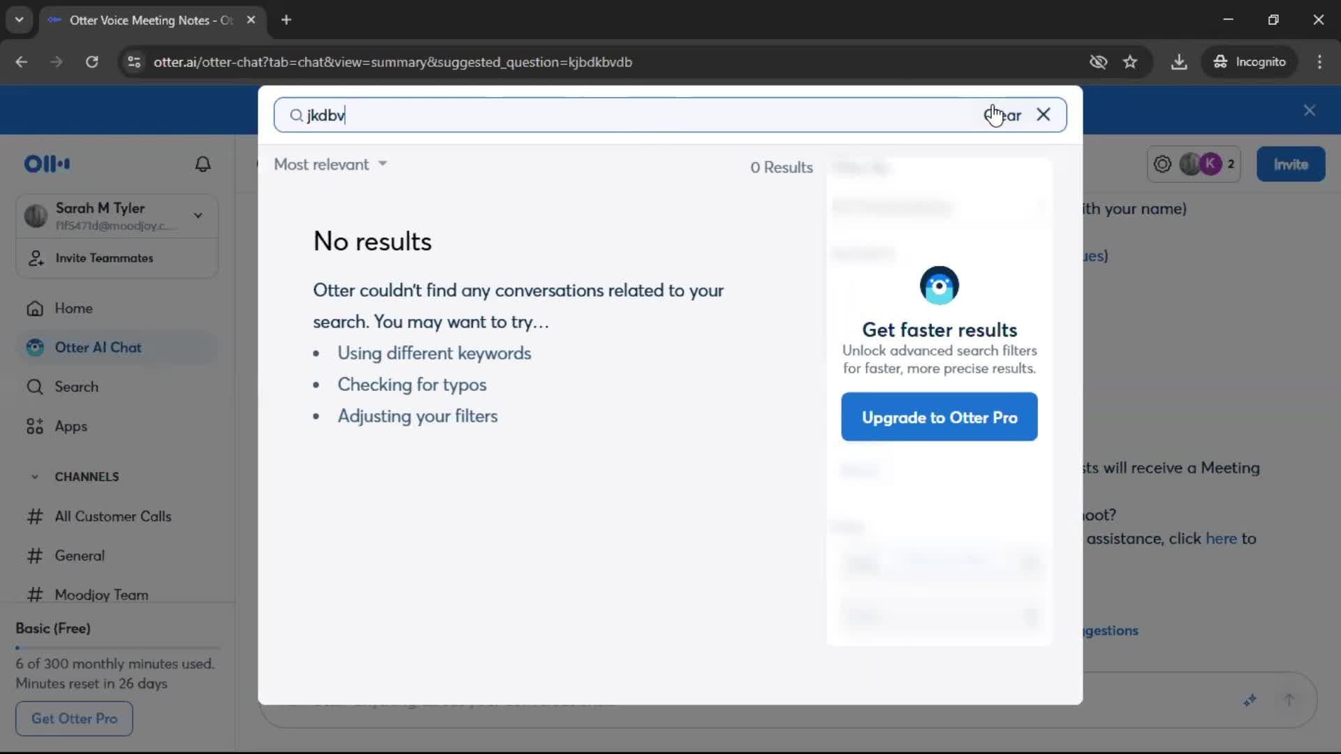Click the Basic (Free) plan label
The image size is (1341, 754).
click(x=53, y=628)
